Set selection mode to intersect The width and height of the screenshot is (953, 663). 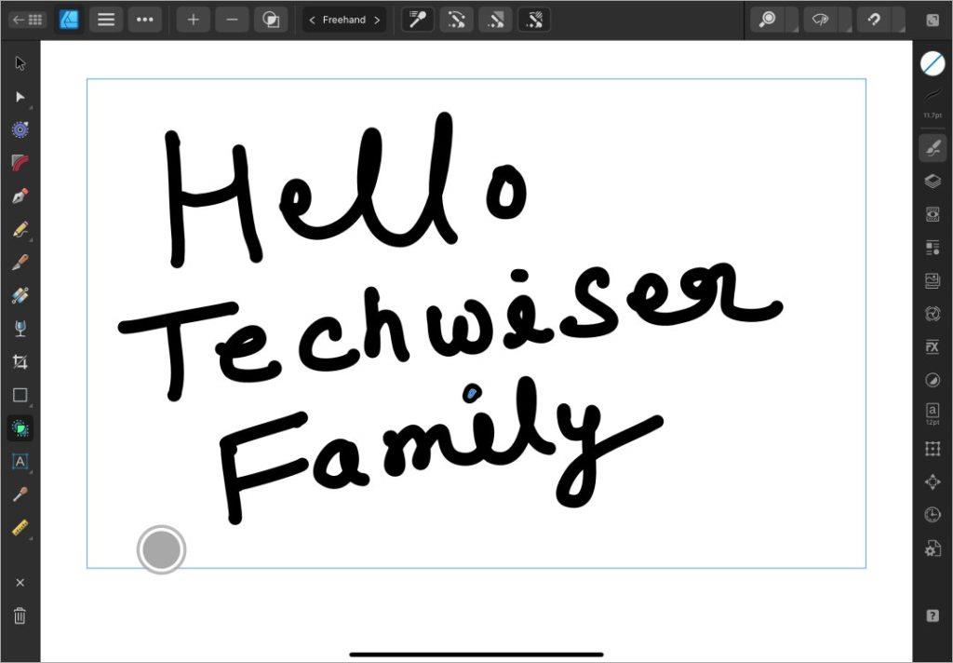coord(271,20)
